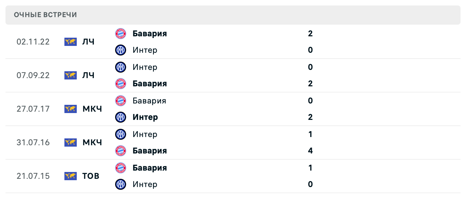The image size is (466, 198).
Task: Click the globe icon beside МКЧ for 31.07.16
Action: (70, 143)
